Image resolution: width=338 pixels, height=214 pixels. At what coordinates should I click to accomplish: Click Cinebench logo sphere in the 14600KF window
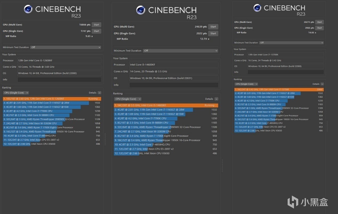coord(141,10)
